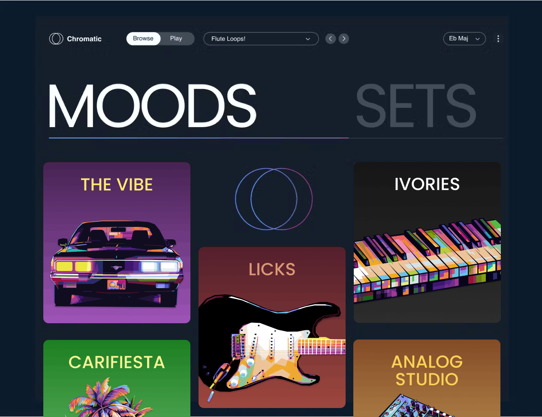The image size is (542, 417).
Task: Click the Chromatic logo rings icon
Action: click(x=56, y=39)
